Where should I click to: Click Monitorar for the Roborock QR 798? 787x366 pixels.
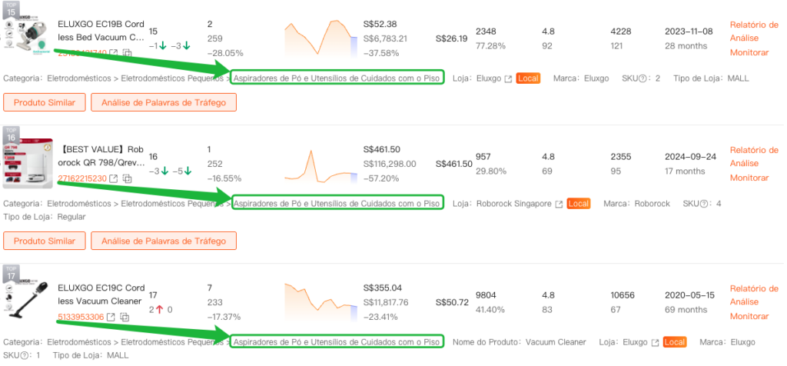[749, 178]
